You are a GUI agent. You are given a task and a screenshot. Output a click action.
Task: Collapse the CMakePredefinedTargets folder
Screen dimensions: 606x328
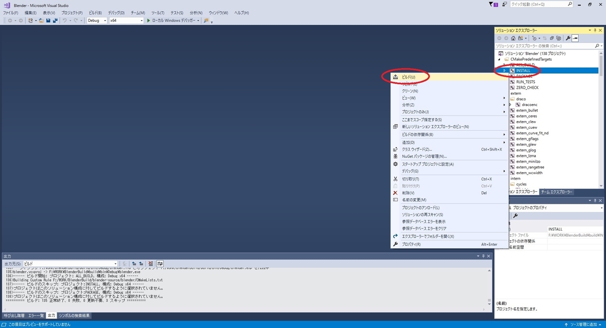[499, 59]
